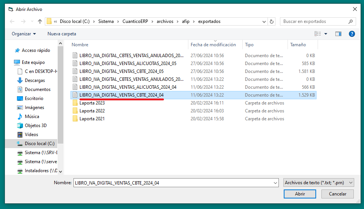The image size is (364, 209).
Task: Click the Help question mark icon
Action: click(352, 34)
